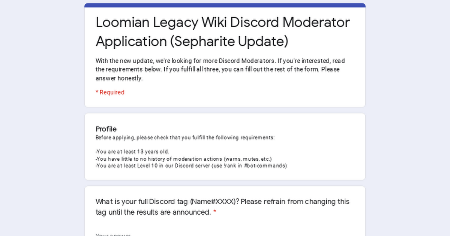This screenshot has height=236, width=450.
Task: Click the "!rank" command text
Action: point(230,166)
